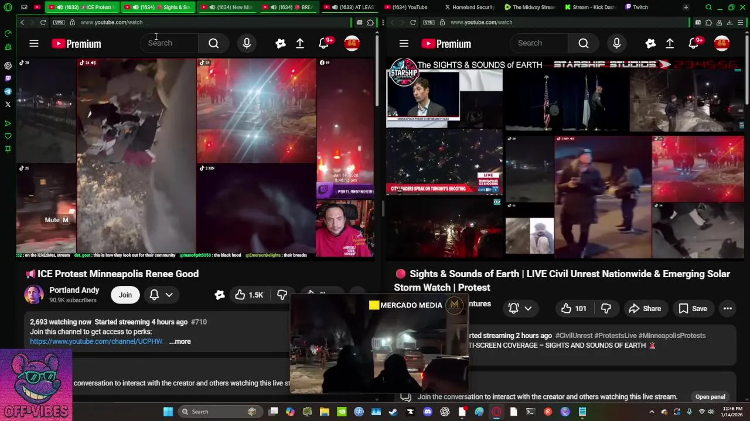The width and height of the screenshot is (750, 421).
Task: Click into left pane YouTube search field
Action: (x=169, y=43)
